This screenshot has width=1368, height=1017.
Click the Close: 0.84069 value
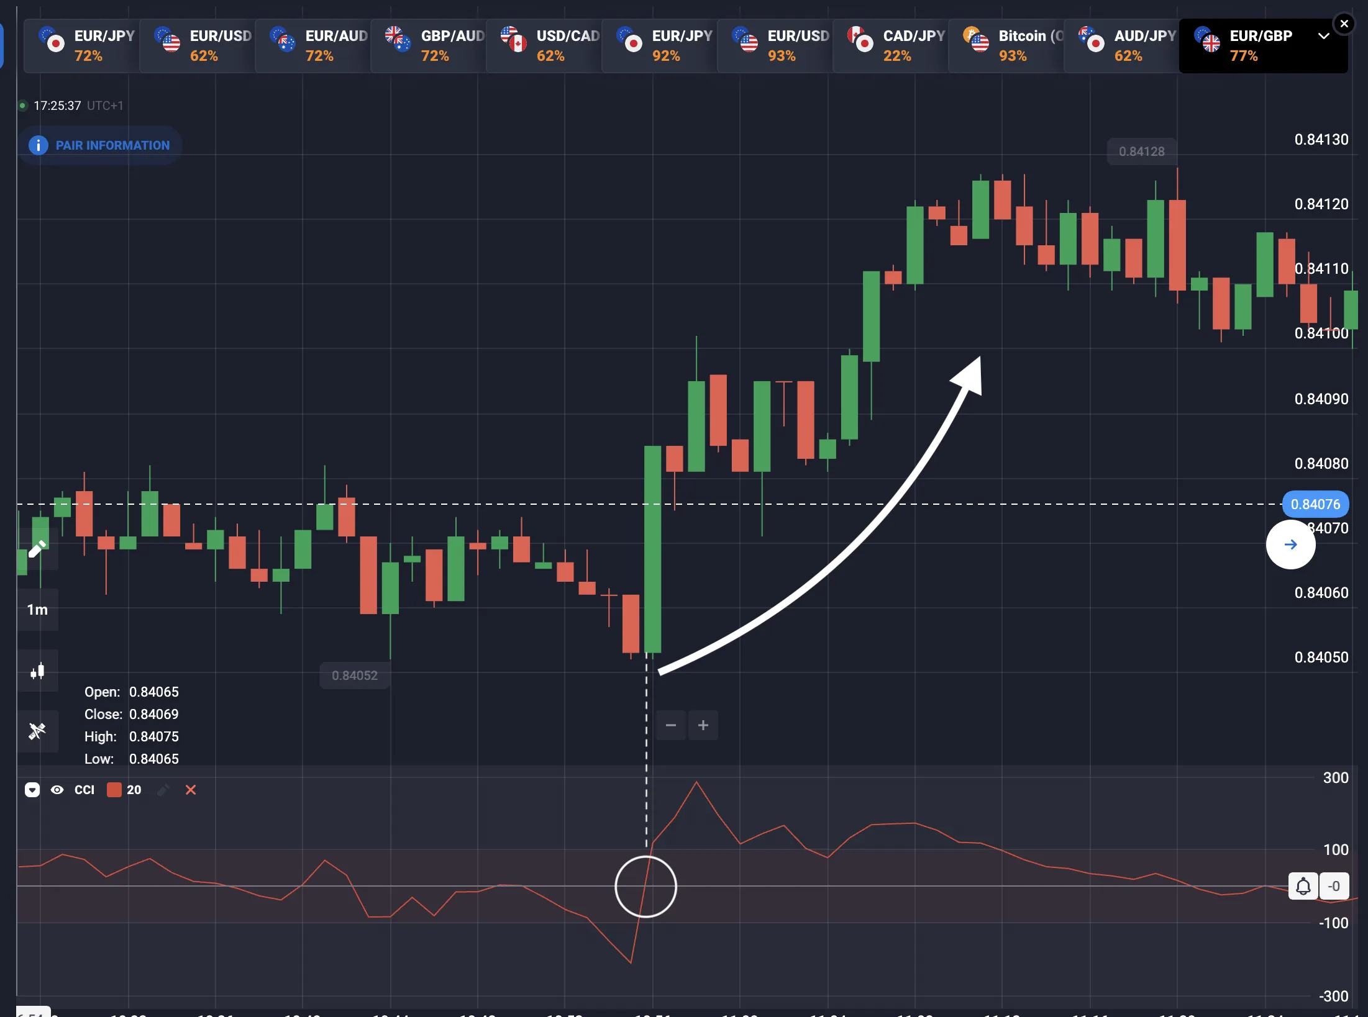[x=153, y=714]
